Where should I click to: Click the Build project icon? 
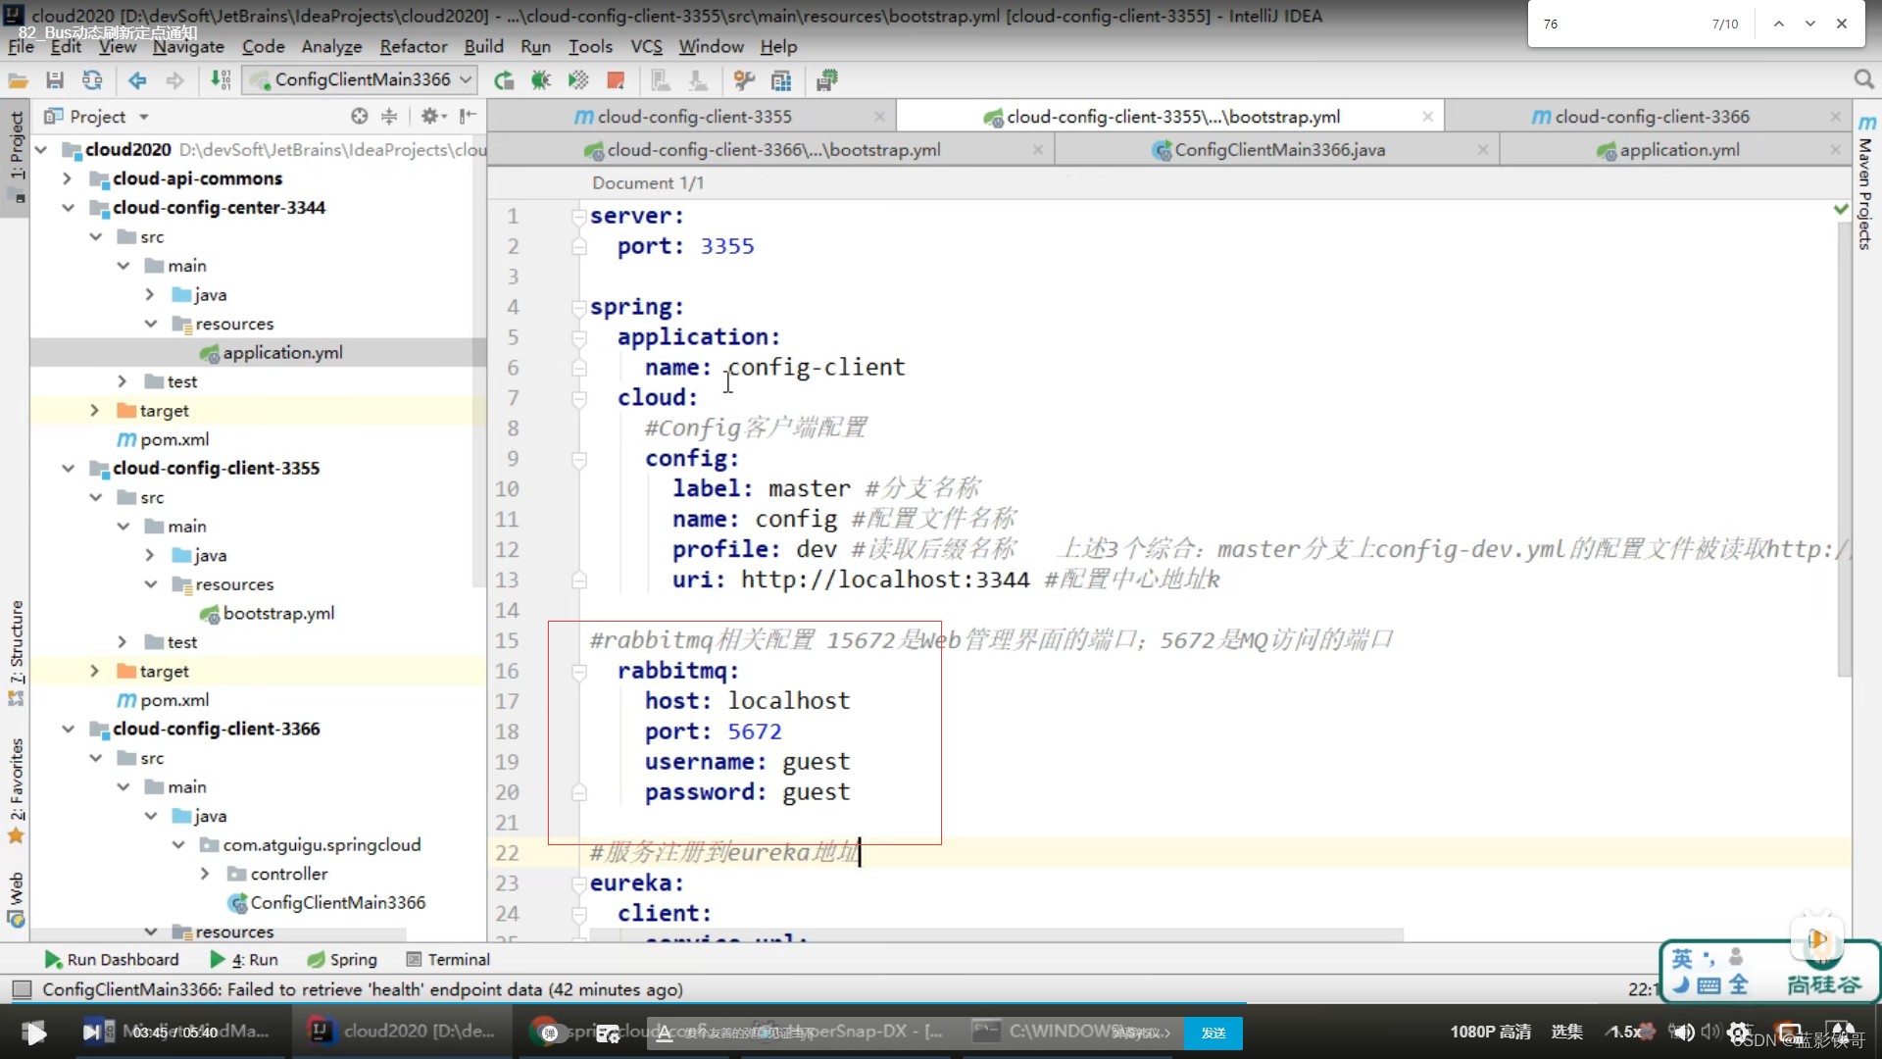[x=222, y=80]
